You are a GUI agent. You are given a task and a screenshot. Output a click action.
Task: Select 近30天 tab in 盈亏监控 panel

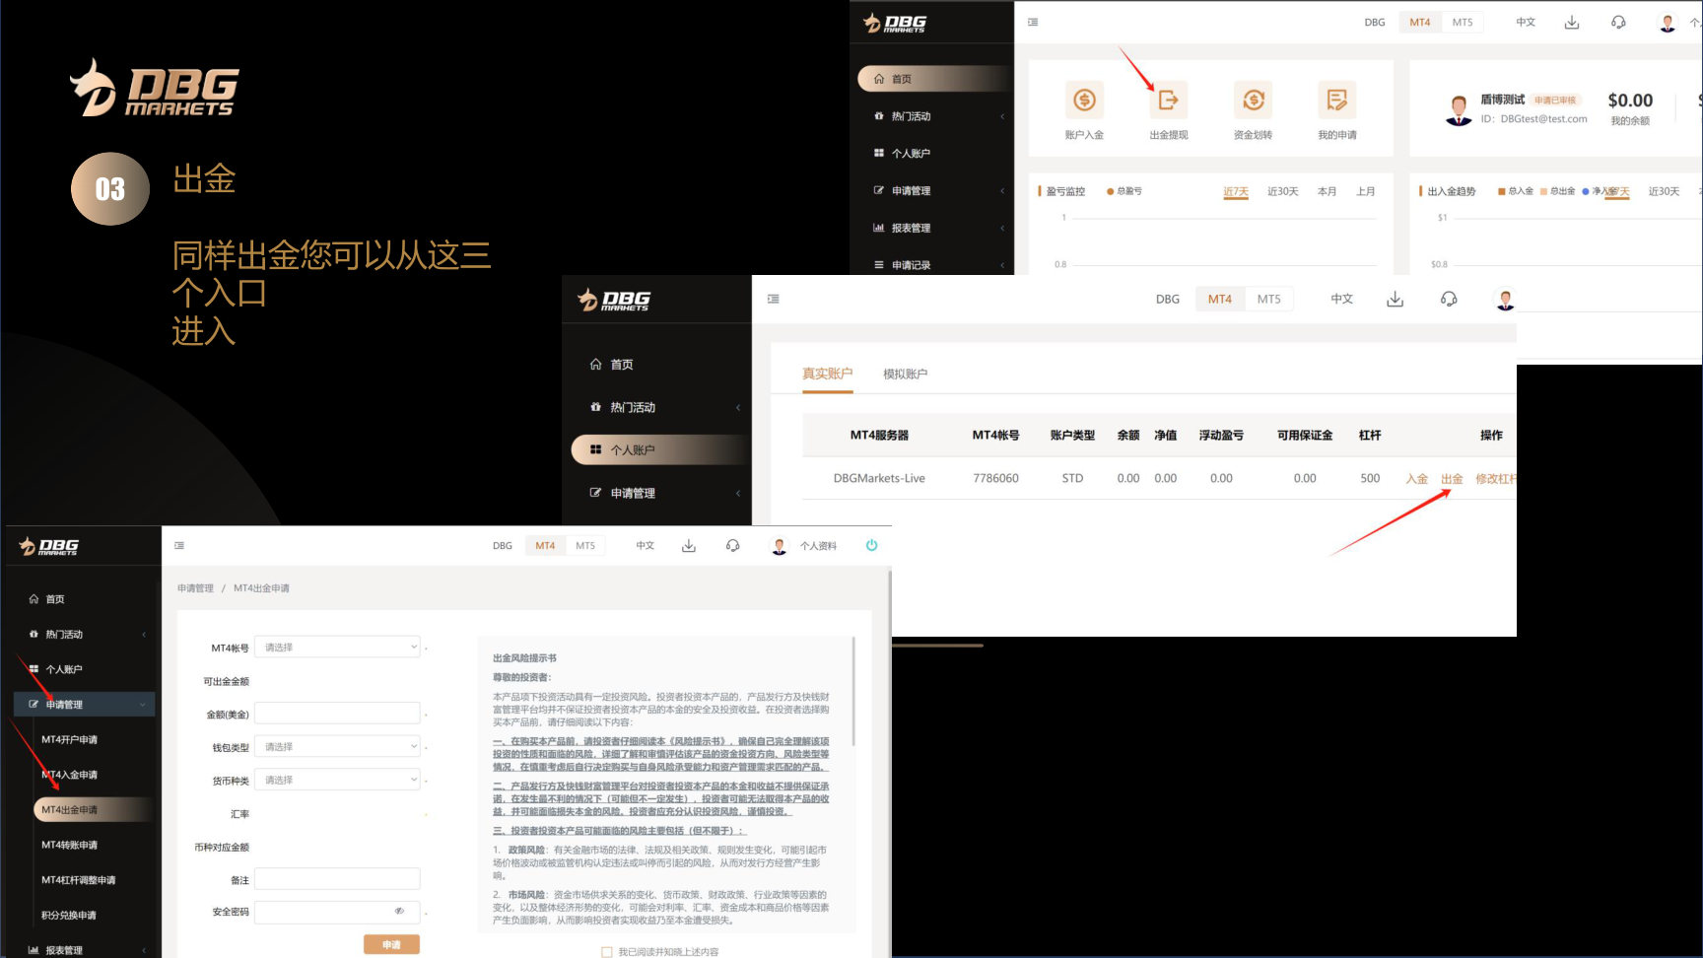point(1283,191)
